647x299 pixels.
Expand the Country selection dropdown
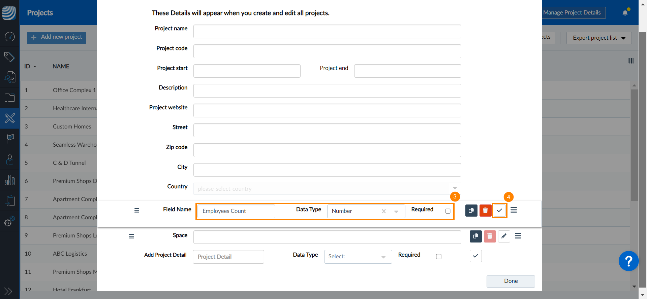pyautogui.click(x=327, y=189)
